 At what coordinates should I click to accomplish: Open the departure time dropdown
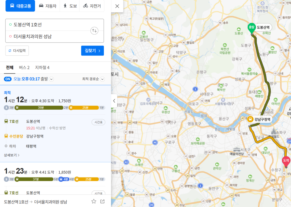[x=52, y=79]
